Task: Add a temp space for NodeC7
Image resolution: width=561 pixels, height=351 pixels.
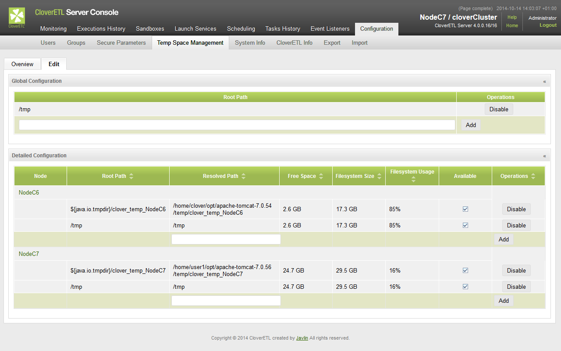Action: tap(504, 301)
